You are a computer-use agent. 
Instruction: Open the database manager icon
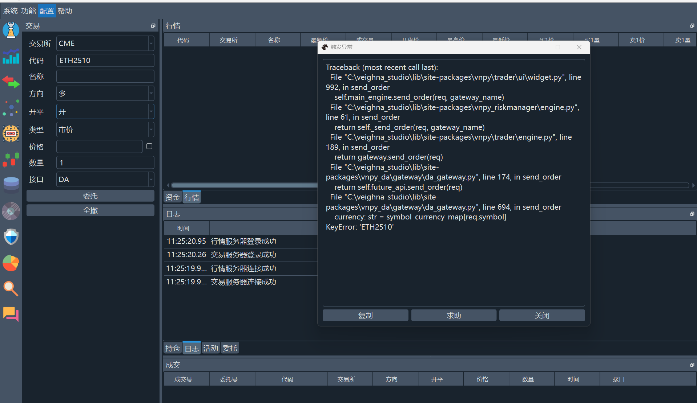pyautogui.click(x=11, y=185)
